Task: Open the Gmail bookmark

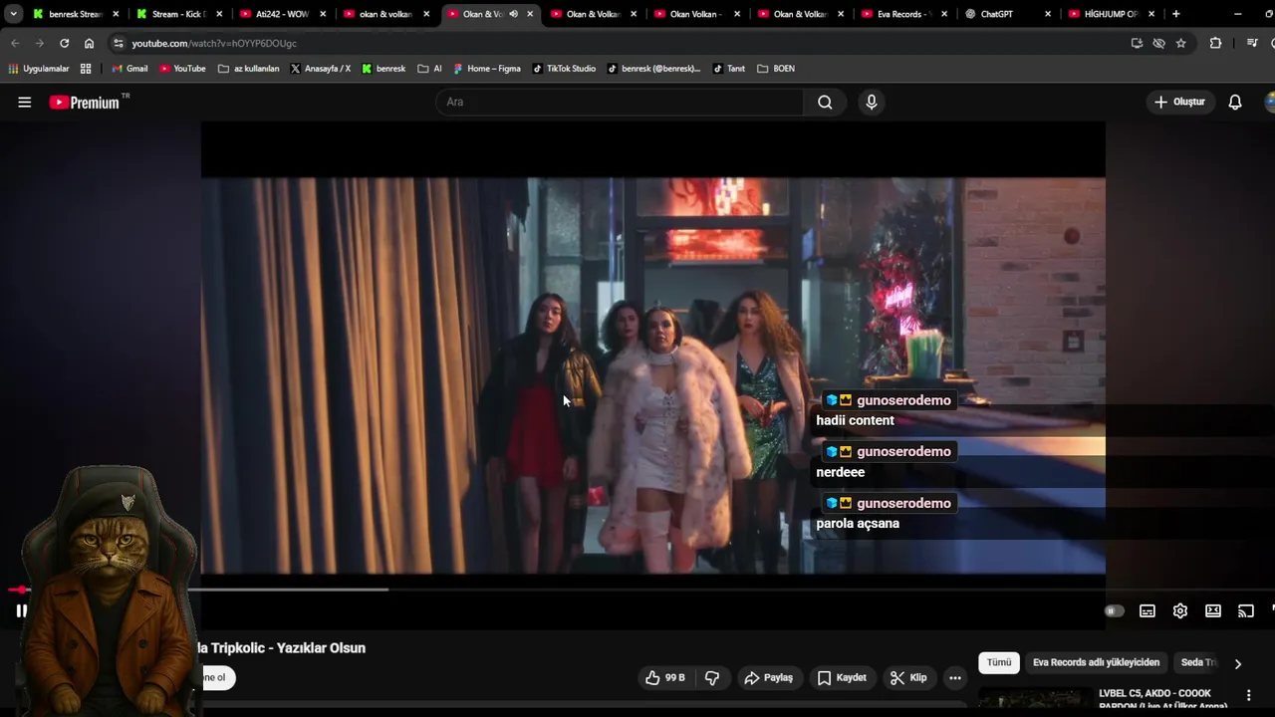Action: pos(129,69)
